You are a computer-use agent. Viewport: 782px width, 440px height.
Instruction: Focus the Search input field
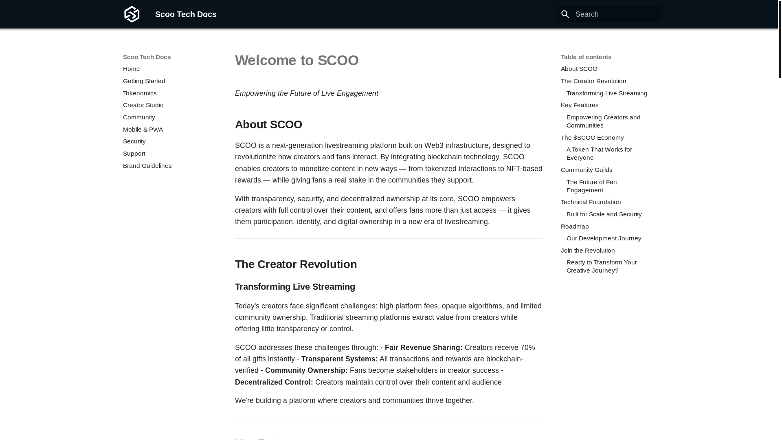coord(608,14)
